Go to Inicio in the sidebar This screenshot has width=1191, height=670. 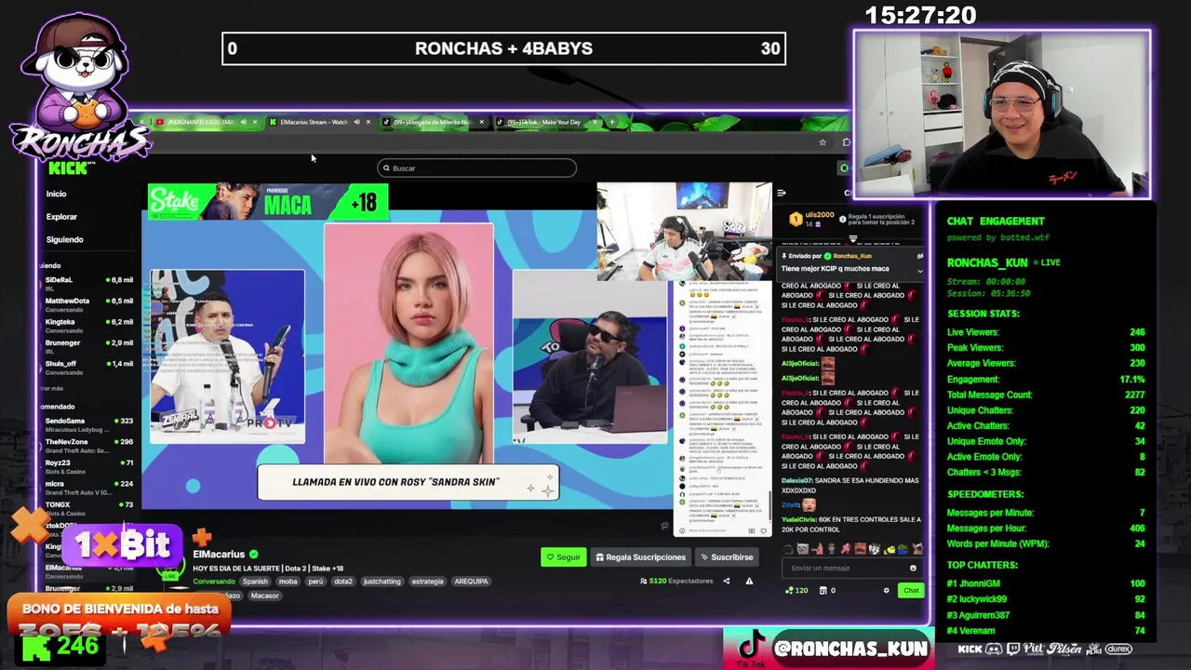[57, 194]
